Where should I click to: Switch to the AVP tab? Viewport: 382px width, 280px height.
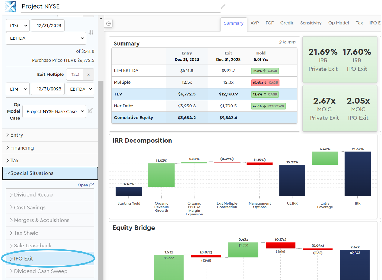click(255, 23)
